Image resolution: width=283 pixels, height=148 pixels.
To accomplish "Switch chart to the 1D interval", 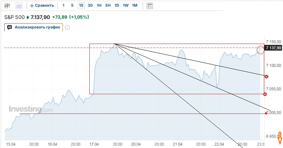I will (x=117, y=6).
